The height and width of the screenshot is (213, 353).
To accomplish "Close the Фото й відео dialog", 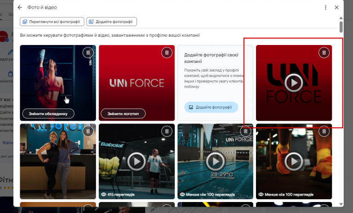I will pyautogui.click(x=336, y=7).
